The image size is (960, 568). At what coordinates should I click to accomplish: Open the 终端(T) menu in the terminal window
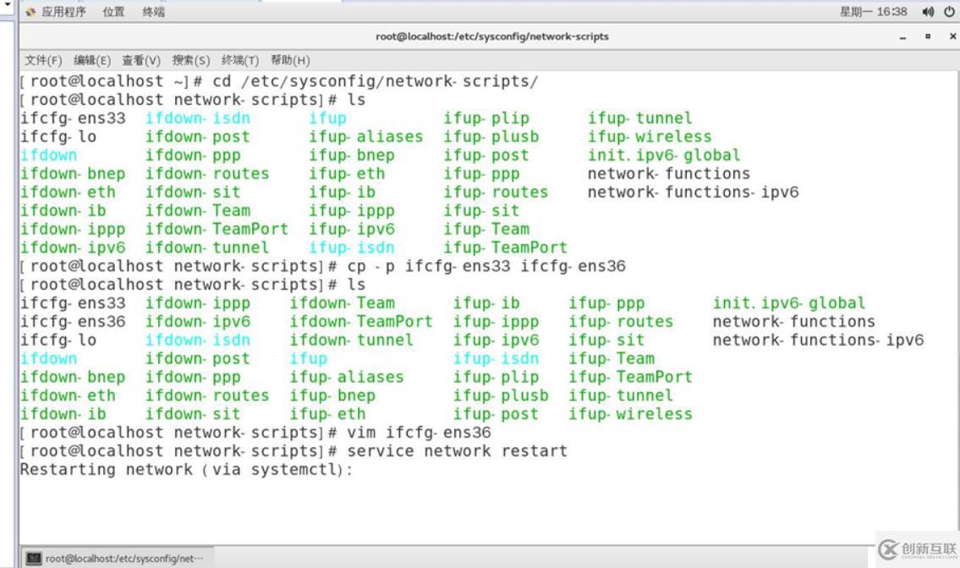(x=240, y=60)
